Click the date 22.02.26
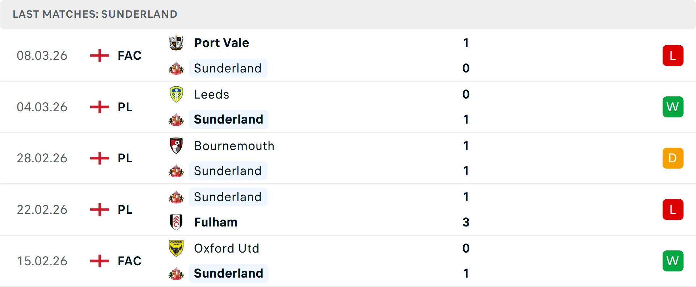The height and width of the screenshot is (287, 696). tap(42, 209)
